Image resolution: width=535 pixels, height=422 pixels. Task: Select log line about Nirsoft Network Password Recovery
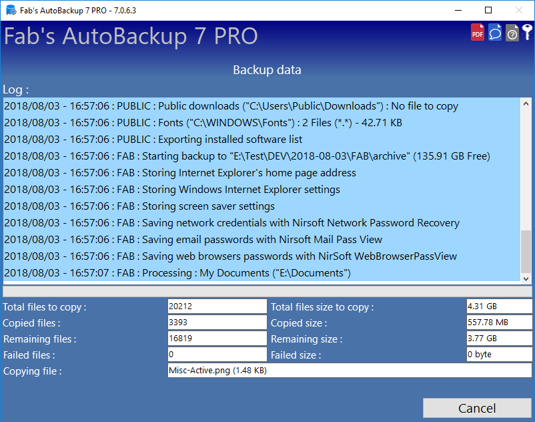point(261,223)
